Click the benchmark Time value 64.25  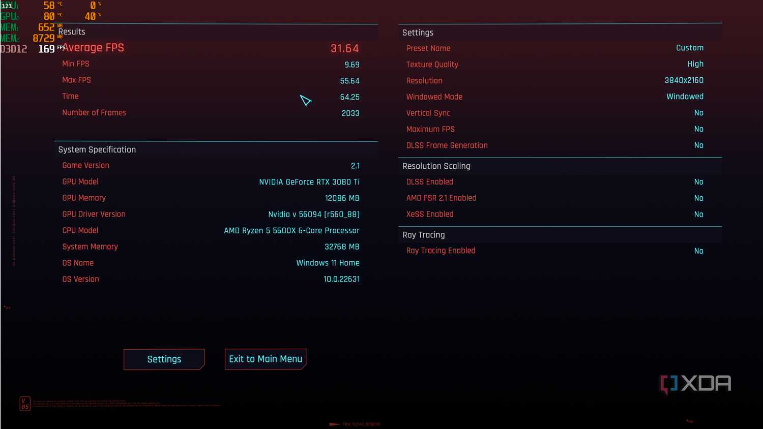point(350,97)
